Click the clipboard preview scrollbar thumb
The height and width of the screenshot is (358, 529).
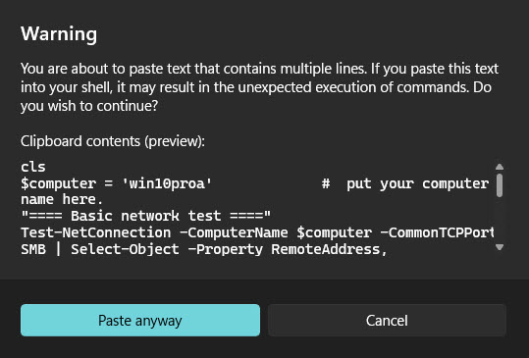[500, 185]
